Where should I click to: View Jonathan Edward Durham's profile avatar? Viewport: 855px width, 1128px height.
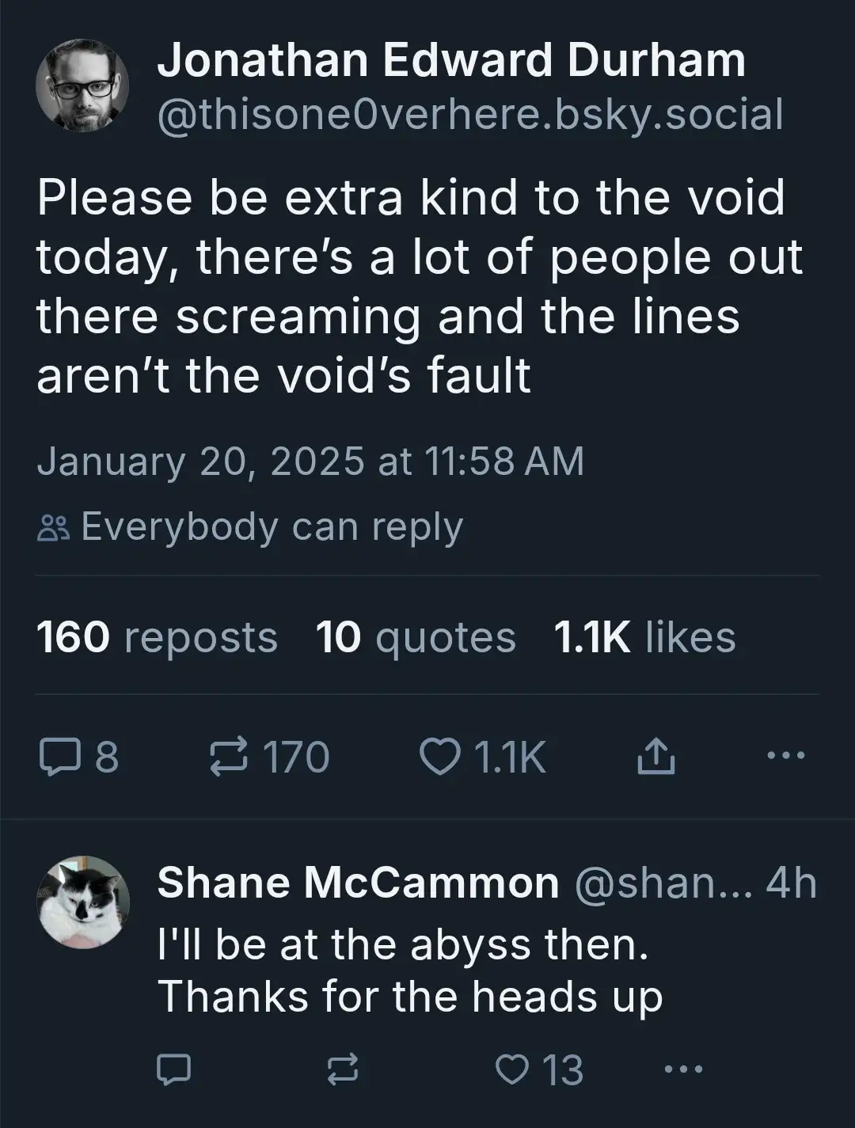(82, 85)
